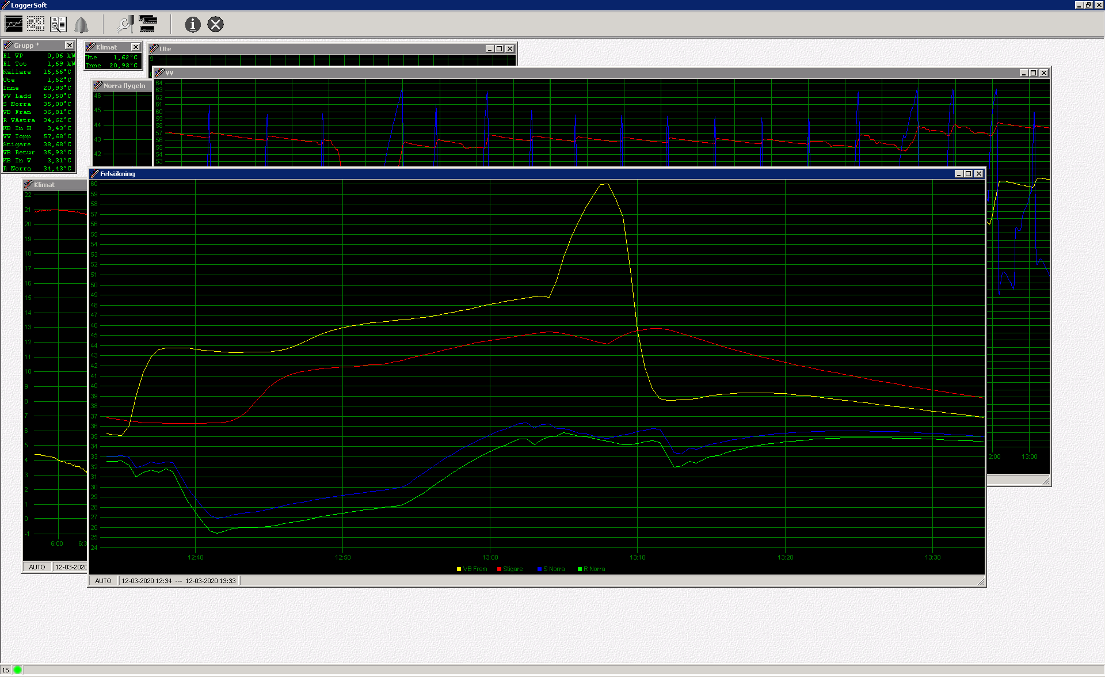Restore down the LoggerSoft main window
The image size is (1105, 677).
tap(1088, 5)
